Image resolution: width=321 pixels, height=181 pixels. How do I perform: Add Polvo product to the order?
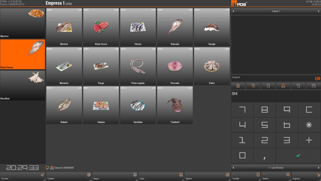[x=212, y=66]
